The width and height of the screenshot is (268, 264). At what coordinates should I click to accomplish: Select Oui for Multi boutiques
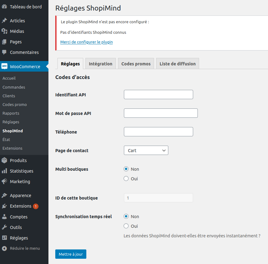126,178
